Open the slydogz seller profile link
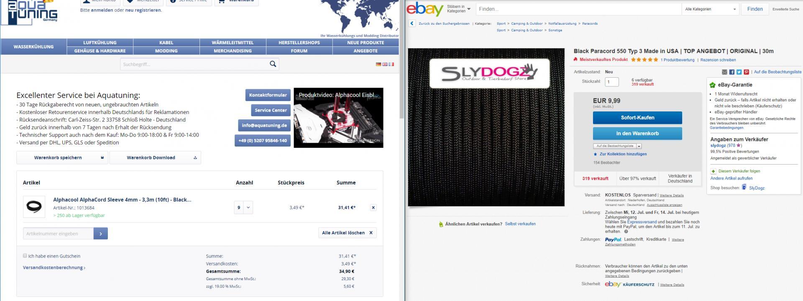 click(x=718, y=145)
